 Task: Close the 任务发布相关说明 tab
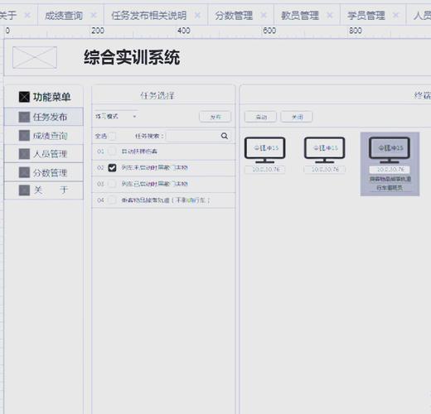tap(197, 15)
